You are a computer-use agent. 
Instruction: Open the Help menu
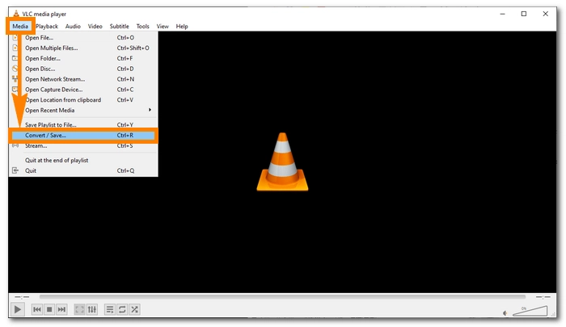pos(182,26)
